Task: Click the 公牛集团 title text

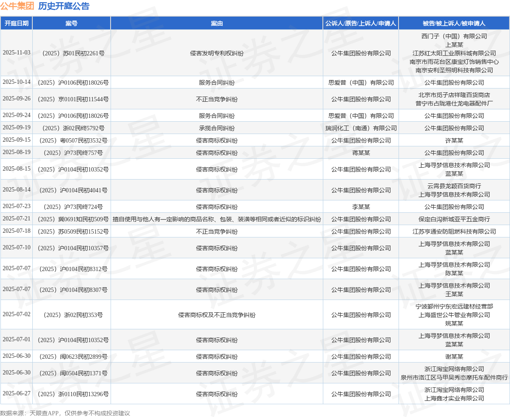Action: (x=17, y=6)
